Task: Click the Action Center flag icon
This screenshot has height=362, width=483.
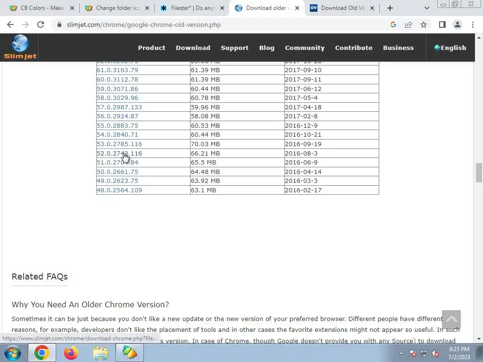Action: coord(413,354)
